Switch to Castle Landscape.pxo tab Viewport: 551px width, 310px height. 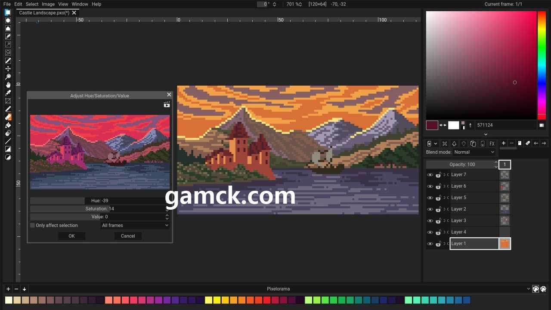[x=44, y=13]
